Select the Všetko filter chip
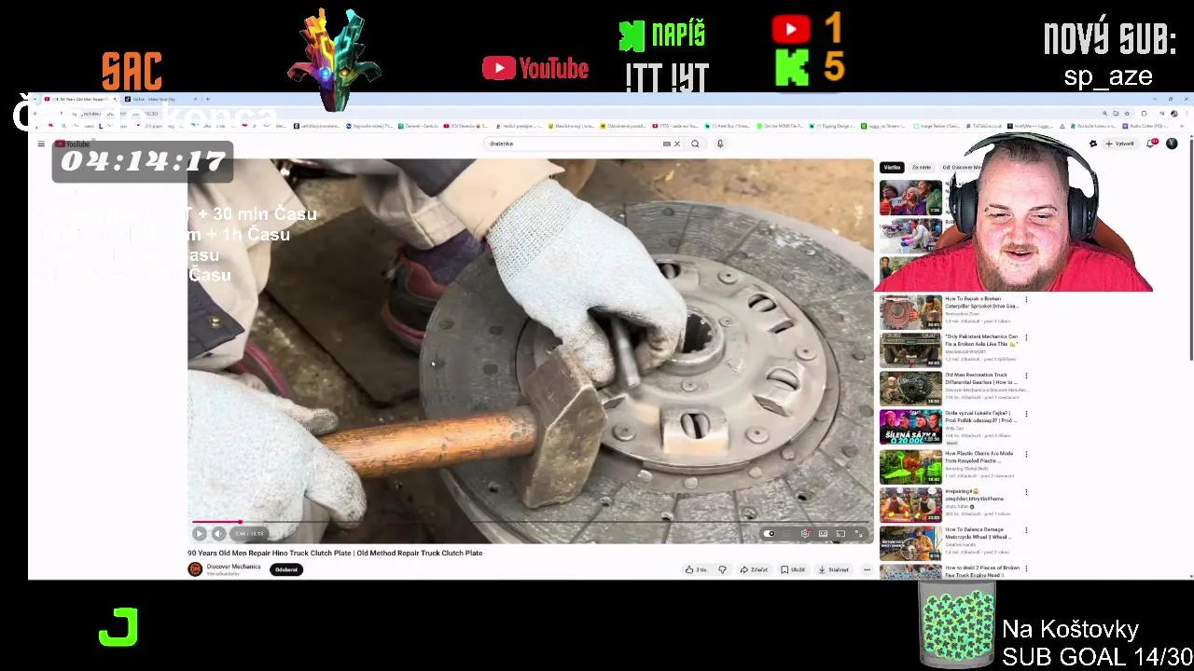This screenshot has width=1194, height=671. coord(892,168)
